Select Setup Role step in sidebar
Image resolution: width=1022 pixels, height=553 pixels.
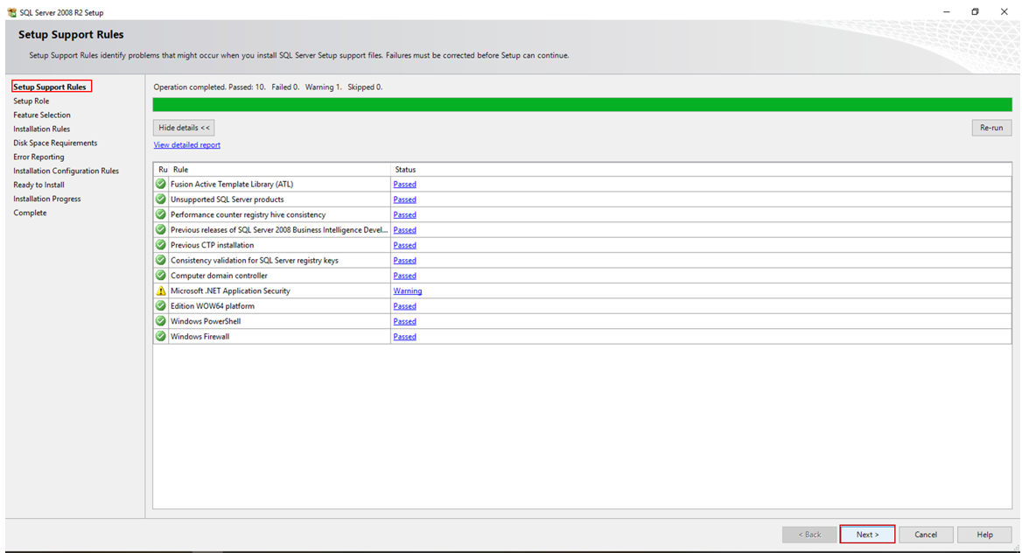click(x=31, y=101)
